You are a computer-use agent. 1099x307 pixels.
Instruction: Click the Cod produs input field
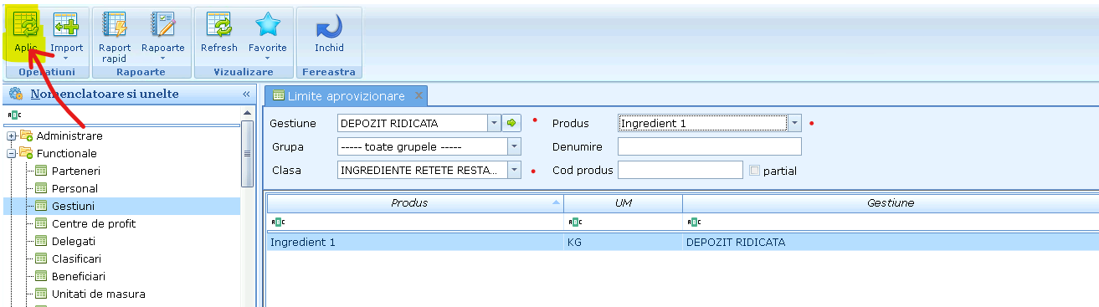point(680,170)
